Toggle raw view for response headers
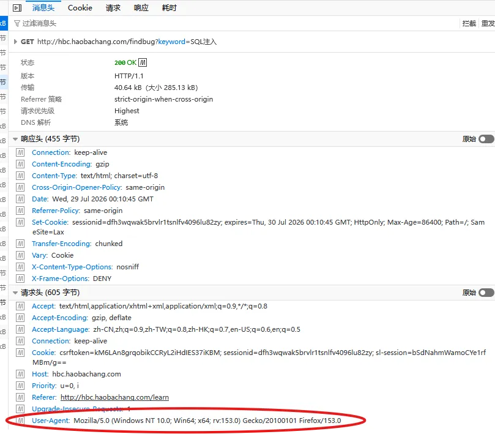Image resolution: width=495 pixels, height=434 pixels. click(x=486, y=139)
